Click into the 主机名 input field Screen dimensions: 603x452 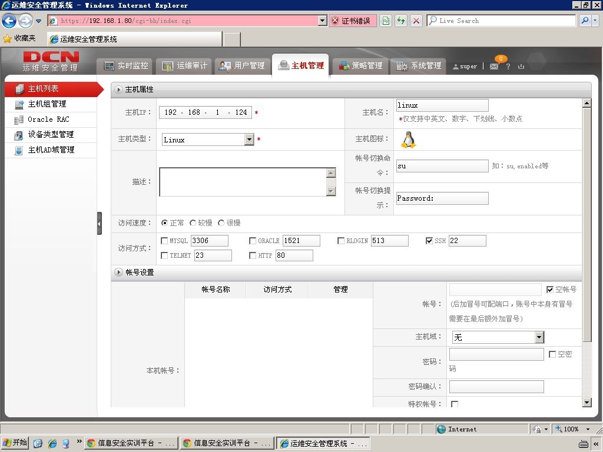coord(442,105)
